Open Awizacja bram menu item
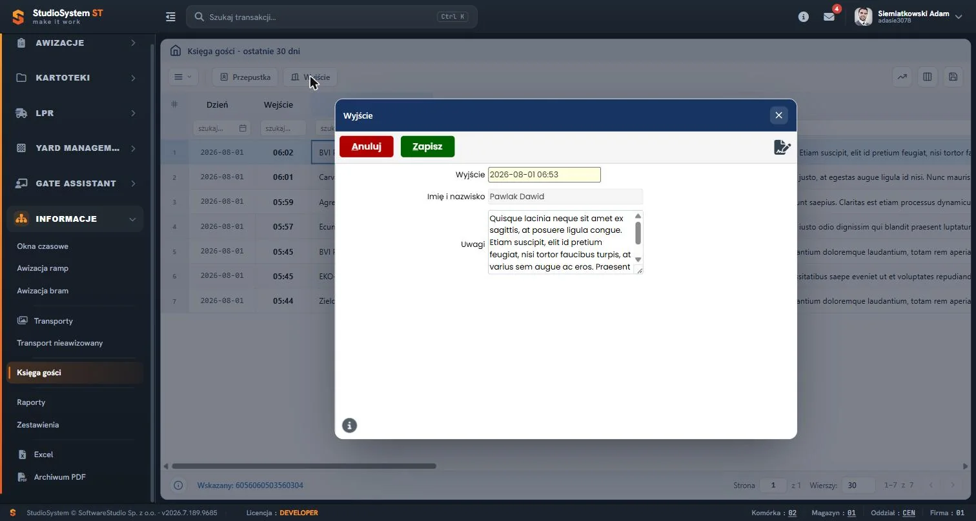The height and width of the screenshot is (521, 976). [x=43, y=291]
